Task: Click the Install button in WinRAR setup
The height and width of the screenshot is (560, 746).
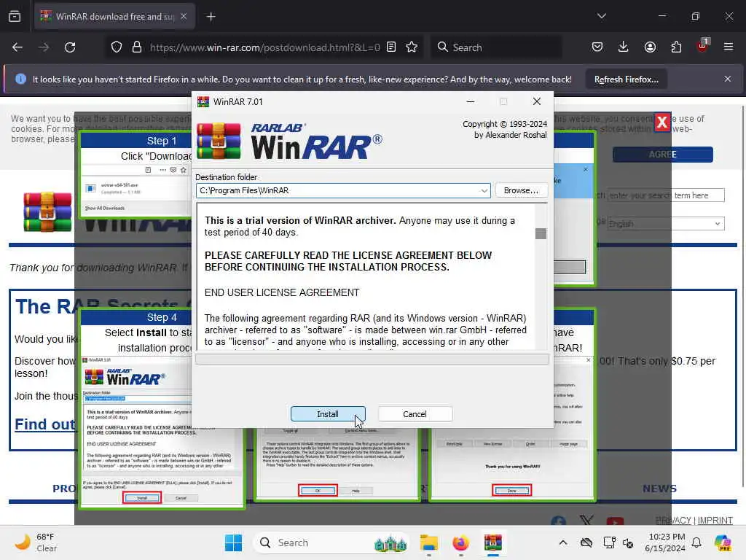Action: (328, 414)
